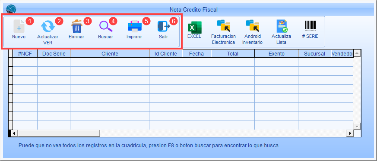
Task: Select the Total column header
Action: click(233, 54)
